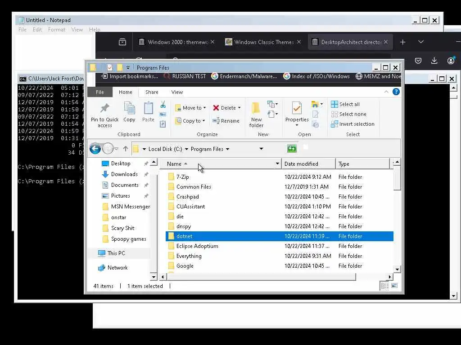Screen dimensions: 461x345
Task: Click the History icon in Open group
Action: pyautogui.click(x=316, y=124)
